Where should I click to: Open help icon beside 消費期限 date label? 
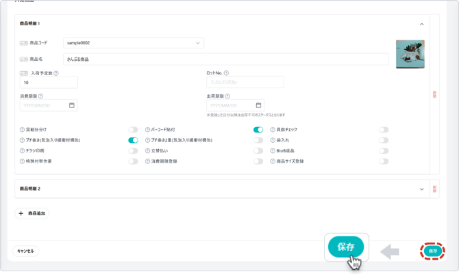pyautogui.click(x=40, y=96)
